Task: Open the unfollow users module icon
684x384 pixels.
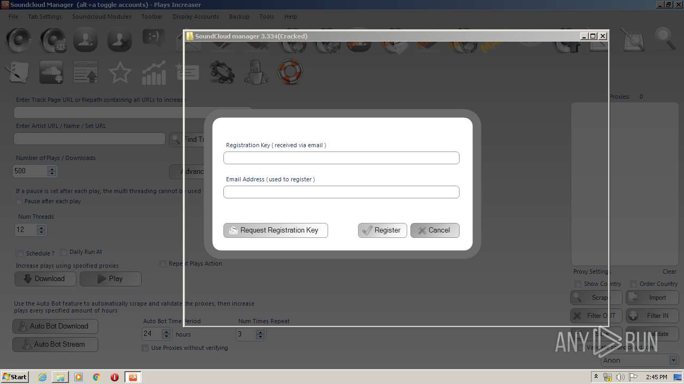Action: [119, 41]
